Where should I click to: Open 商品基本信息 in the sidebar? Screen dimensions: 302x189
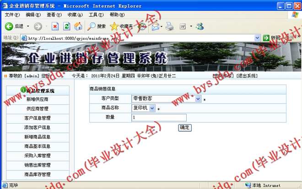click(37, 146)
